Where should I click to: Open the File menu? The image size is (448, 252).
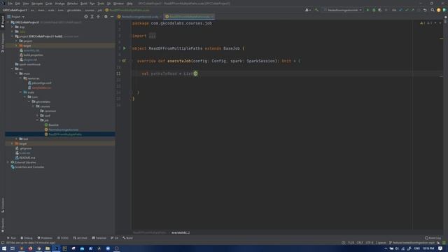point(10,3)
